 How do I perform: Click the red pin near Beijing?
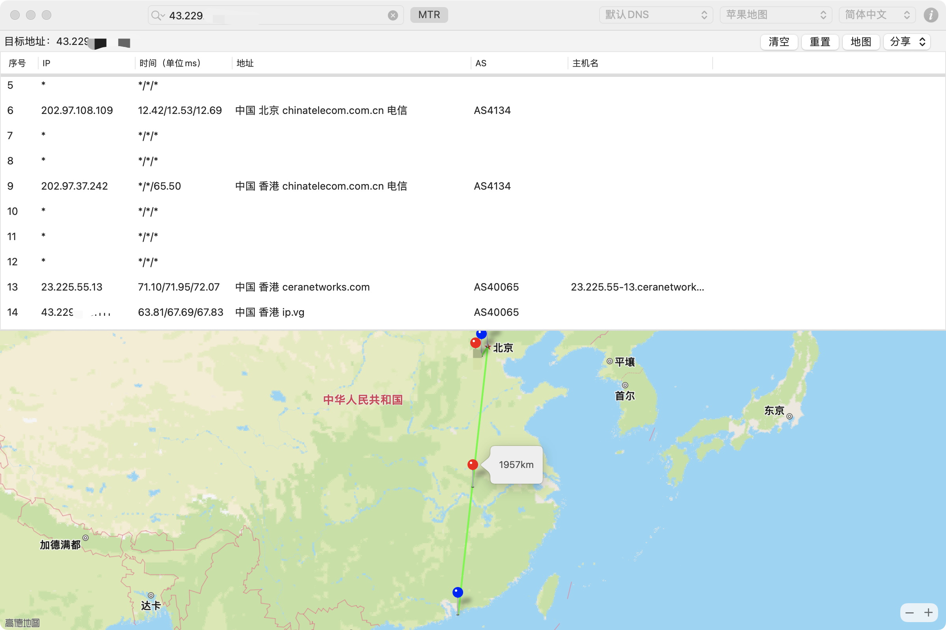(x=475, y=343)
